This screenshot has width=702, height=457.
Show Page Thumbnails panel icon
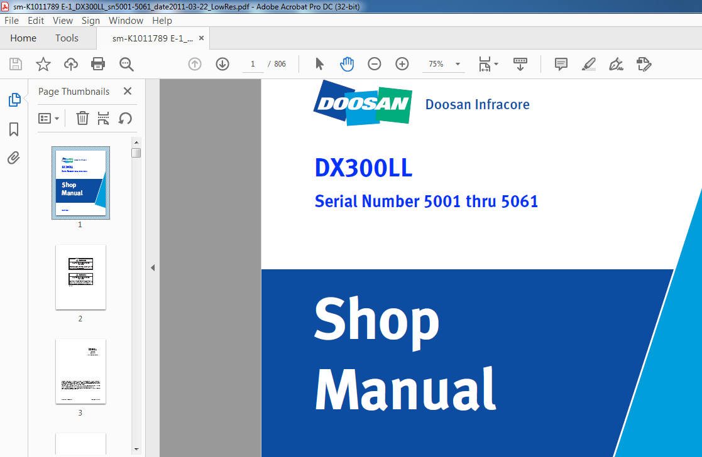tap(14, 100)
